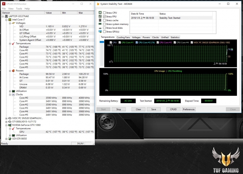243x174 pixels.
Task: Click the Intel Core i7 chip icon
Action: [10, 20]
